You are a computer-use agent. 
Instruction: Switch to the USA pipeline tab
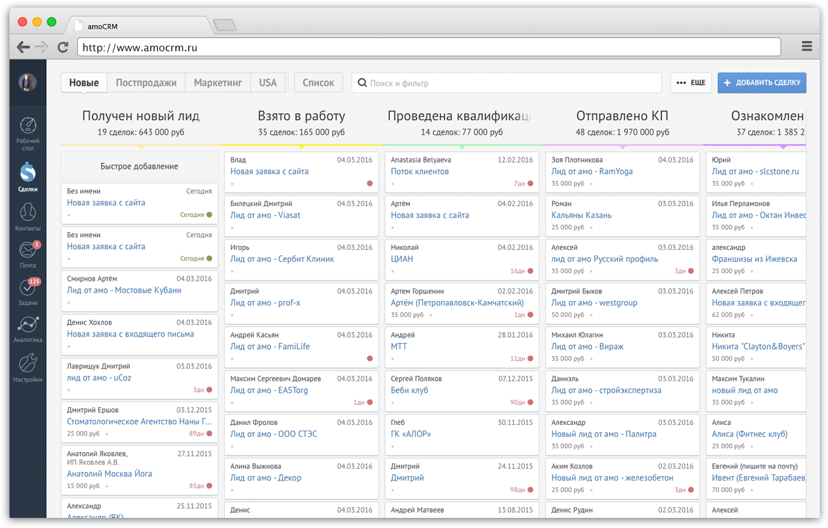[x=268, y=83]
